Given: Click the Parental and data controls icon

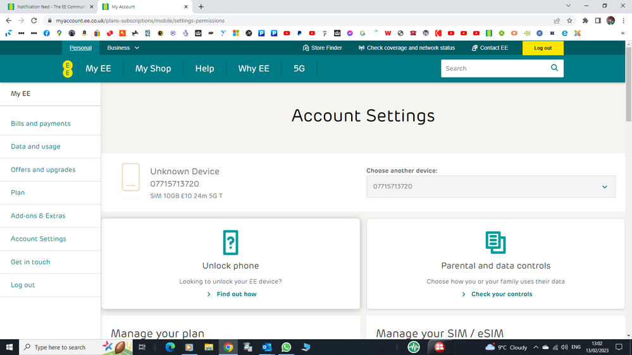Looking at the screenshot, I should (x=496, y=243).
